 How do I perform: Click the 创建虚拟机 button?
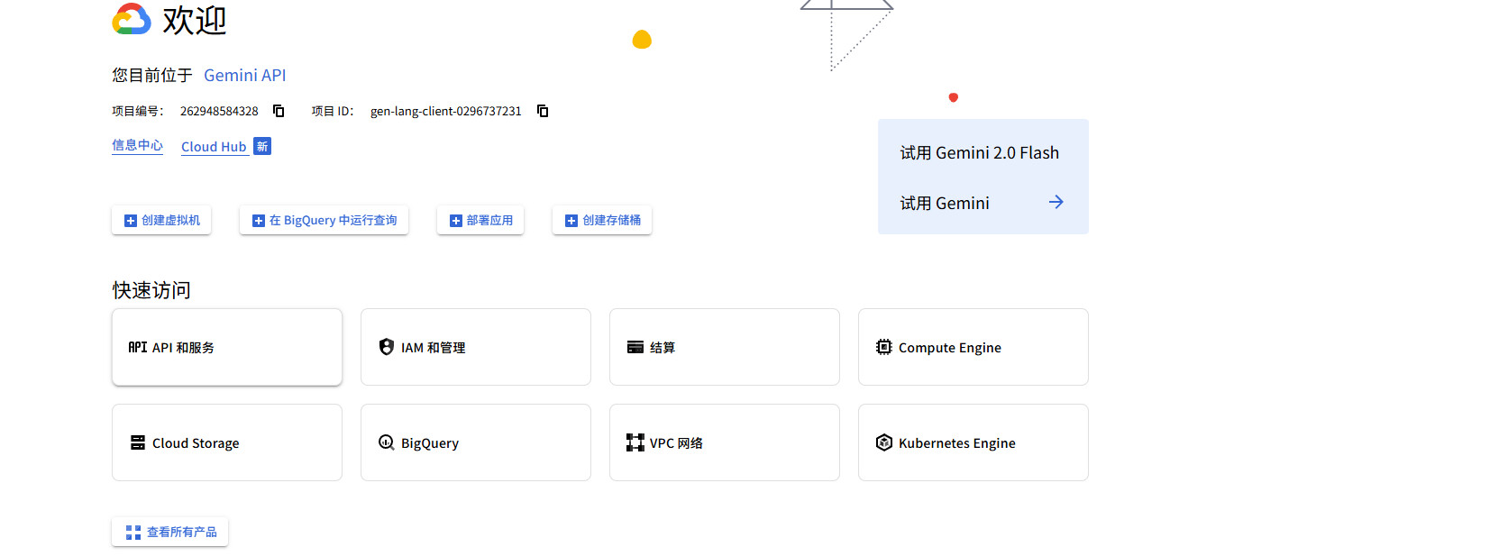161,220
